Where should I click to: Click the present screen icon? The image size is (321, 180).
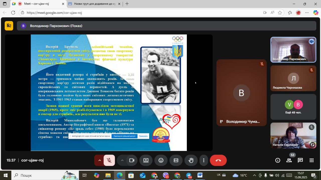click(146, 160)
